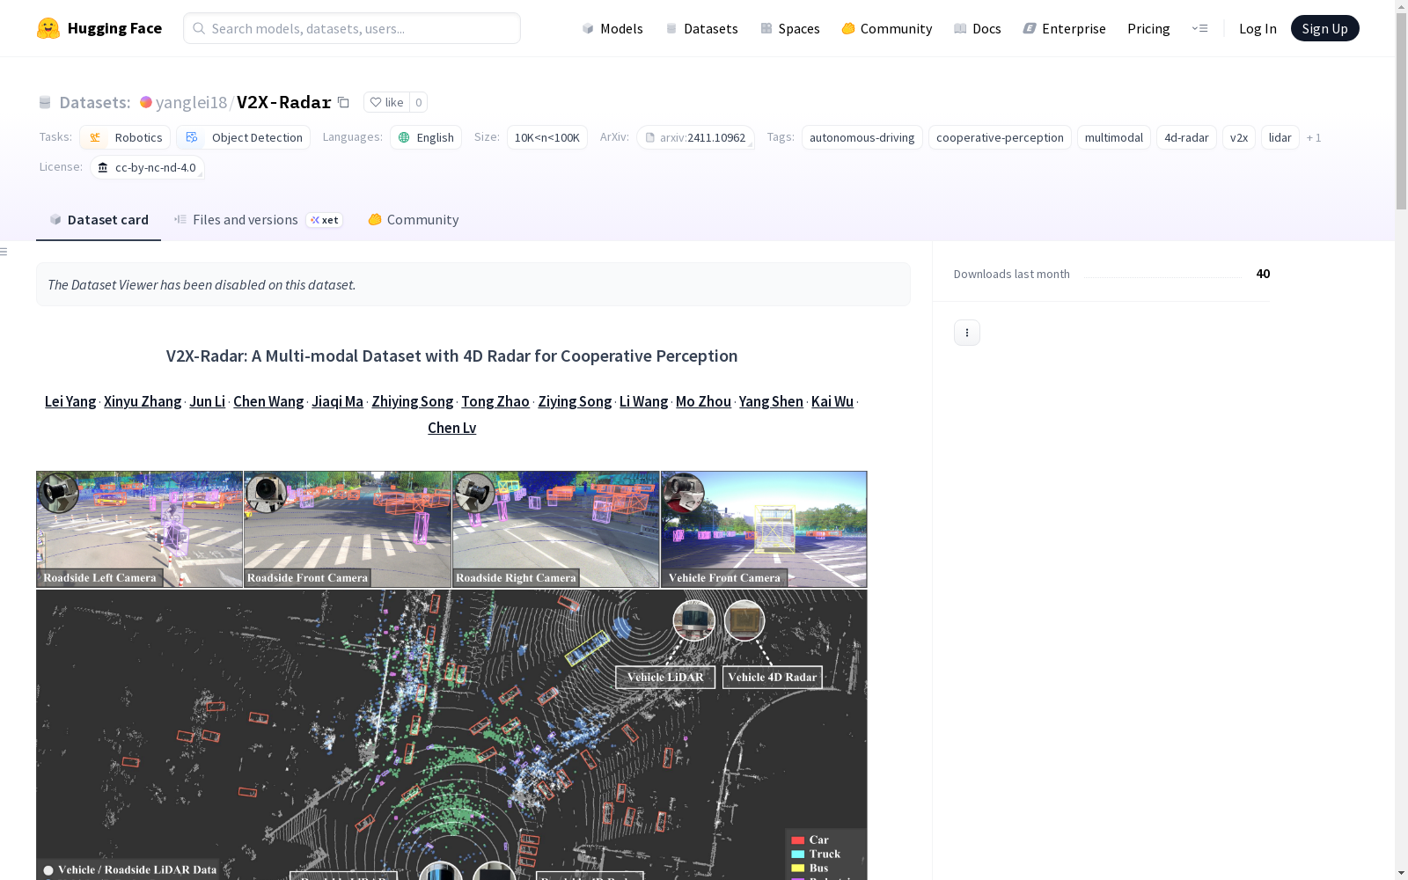Open the yanglei18 user profile
The width and height of the screenshot is (1408, 880).
(x=191, y=102)
